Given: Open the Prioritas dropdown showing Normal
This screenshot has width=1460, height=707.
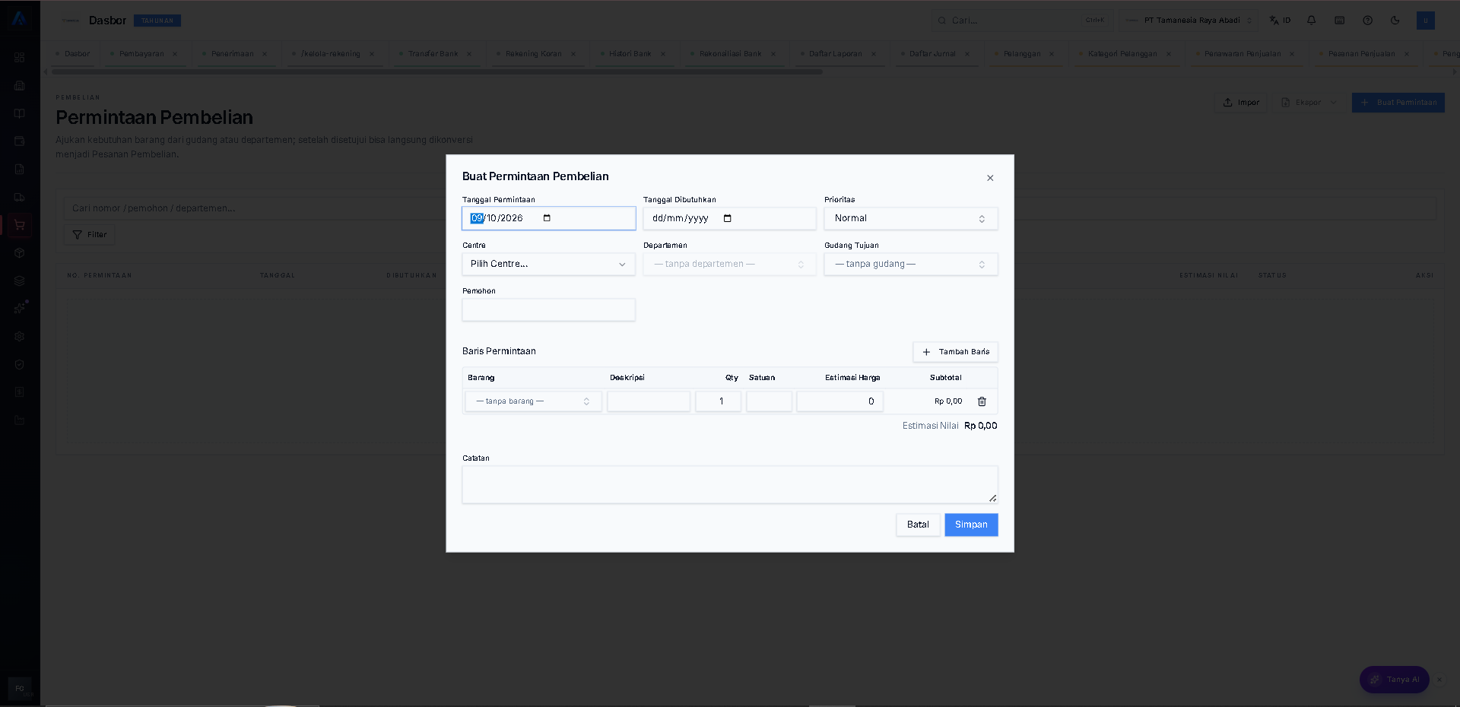Looking at the screenshot, I should (911, 218).
